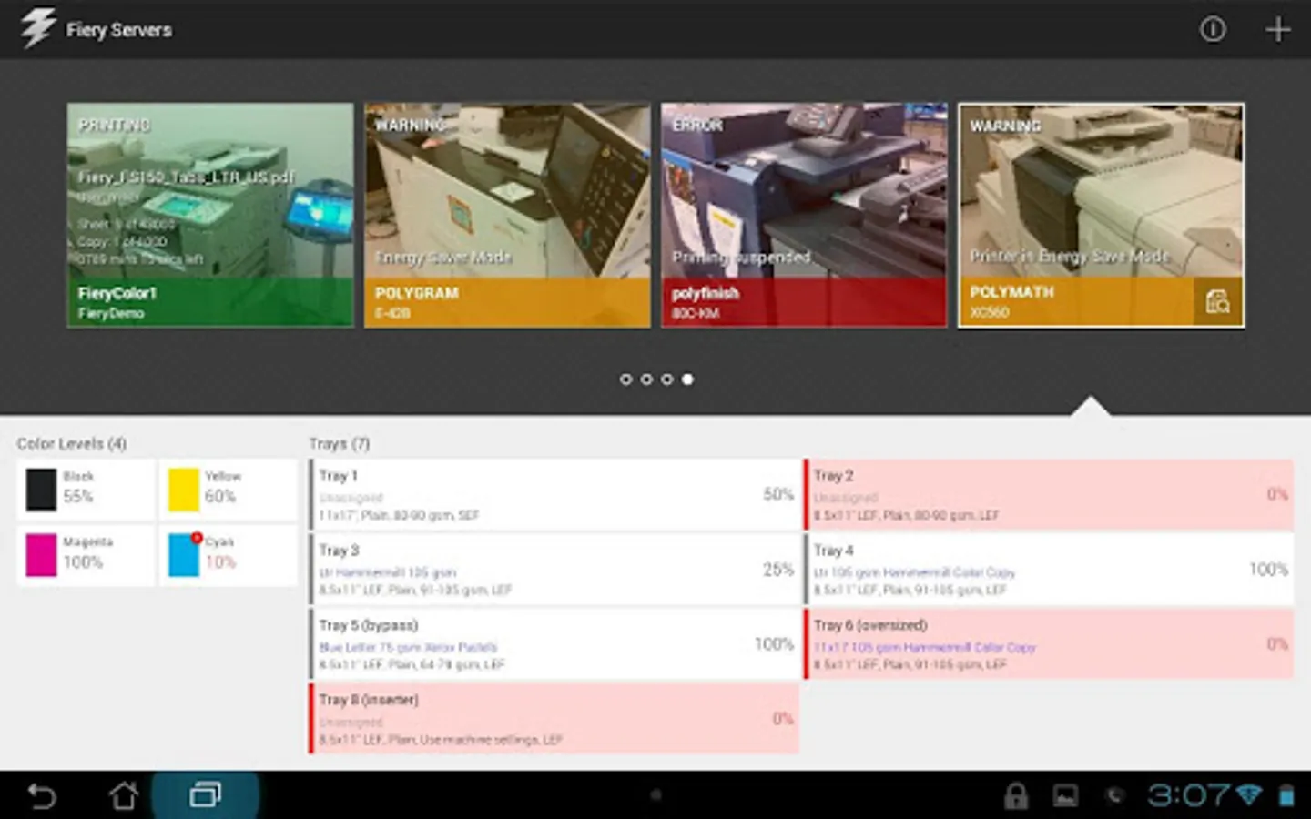The width and height of the screenshot is (1311, 819).
Task: Open the Tray 8 (inserter) row
Action: click(x=554, y=718)
